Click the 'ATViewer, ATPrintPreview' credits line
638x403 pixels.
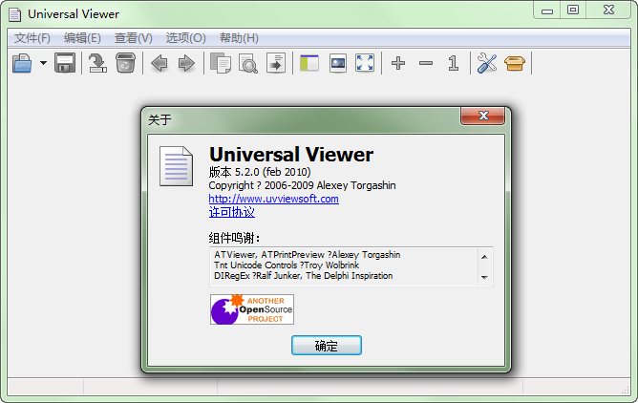point(308,255)
